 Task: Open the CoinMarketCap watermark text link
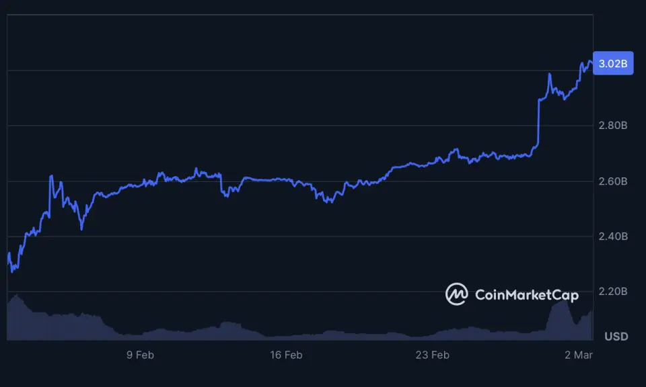[x=526, y=294]
